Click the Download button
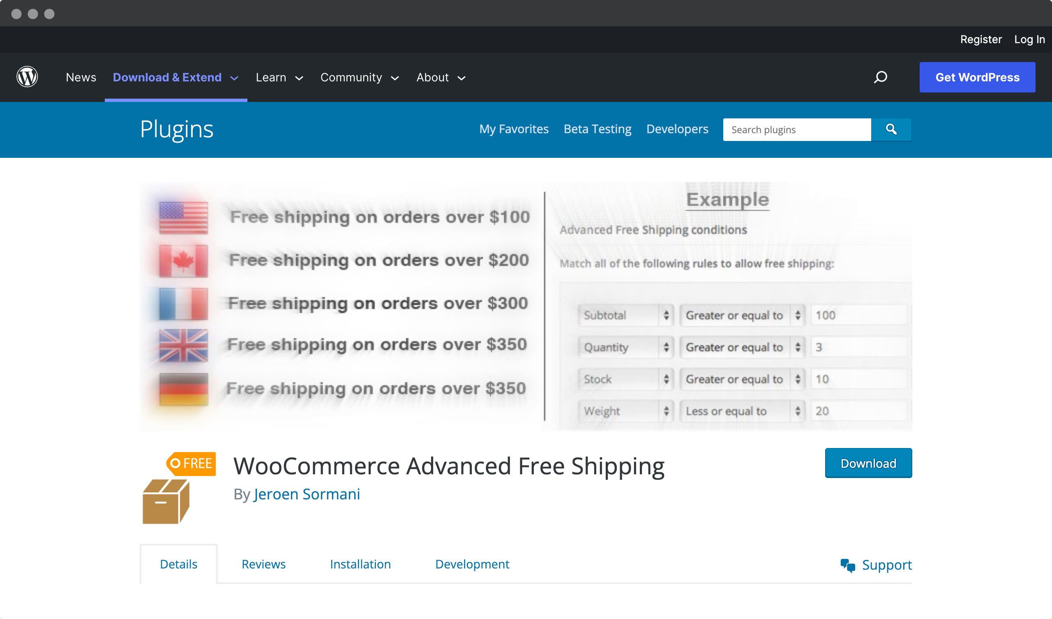This screenshot has height=619, width=1052. point(869,464)
